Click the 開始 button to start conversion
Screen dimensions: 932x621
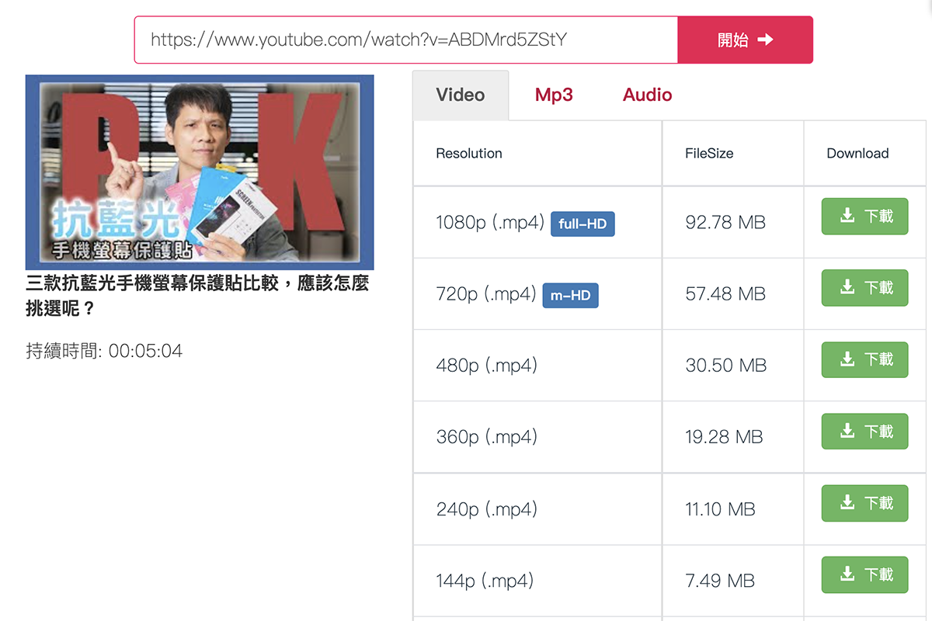(x=746, y=39)
